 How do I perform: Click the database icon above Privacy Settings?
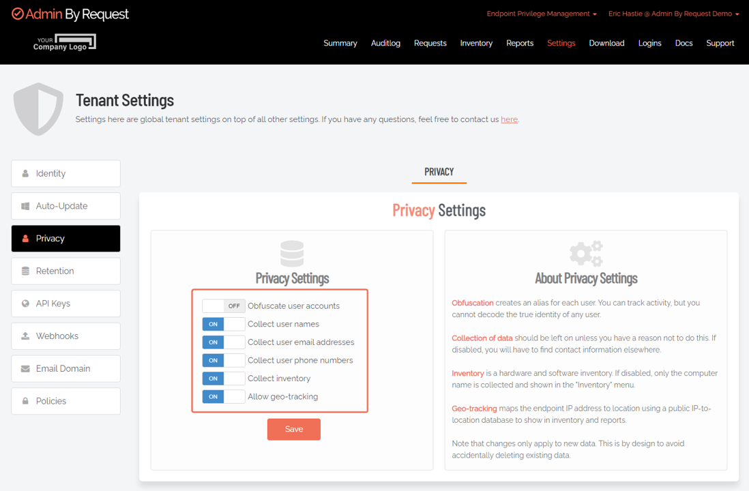tap(292, 254)
